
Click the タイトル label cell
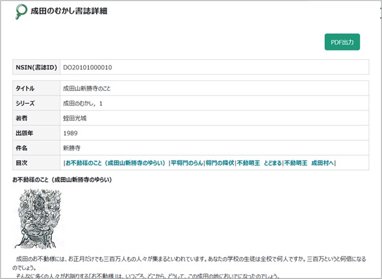point(36,88)
